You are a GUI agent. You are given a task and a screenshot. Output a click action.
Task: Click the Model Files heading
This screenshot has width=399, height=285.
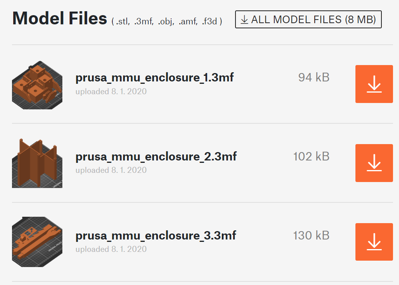click(x=60, y=18)
